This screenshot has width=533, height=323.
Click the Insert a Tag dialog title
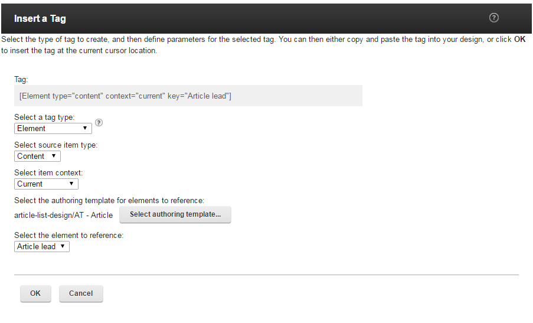pyautogui.click(x=40, y=18)
